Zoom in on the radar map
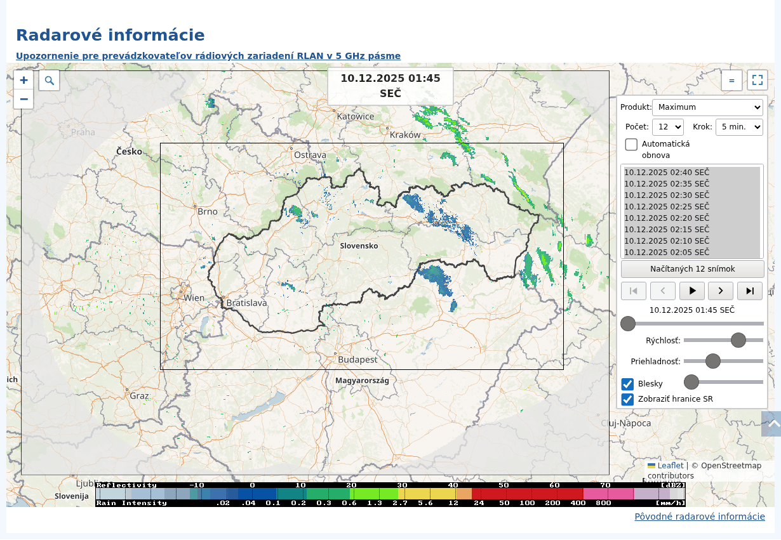The image size is (781, 540). point(23,80)
